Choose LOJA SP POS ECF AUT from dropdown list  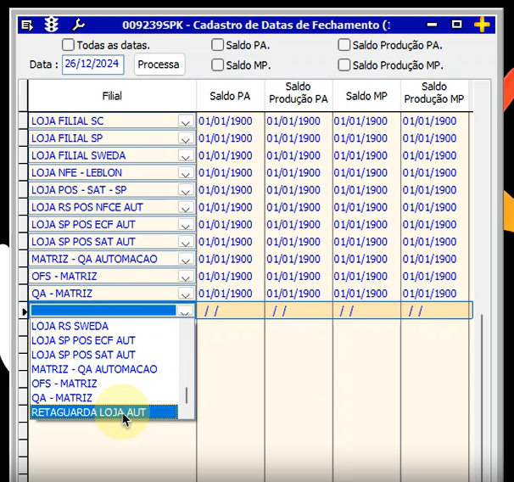104,340
